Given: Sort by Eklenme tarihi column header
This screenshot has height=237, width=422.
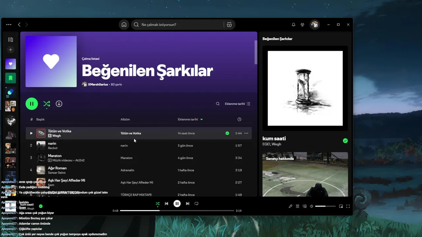Looking at the screenshot, I should point(190,119).
